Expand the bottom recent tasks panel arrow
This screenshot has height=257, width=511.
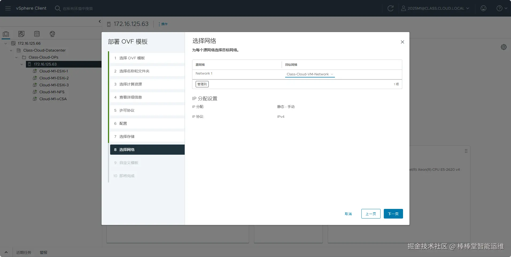[6, 252]
